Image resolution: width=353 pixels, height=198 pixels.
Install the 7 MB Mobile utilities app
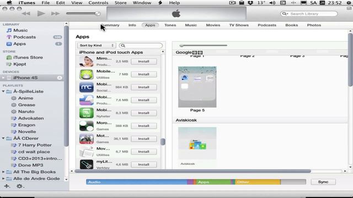coord(143,74)
